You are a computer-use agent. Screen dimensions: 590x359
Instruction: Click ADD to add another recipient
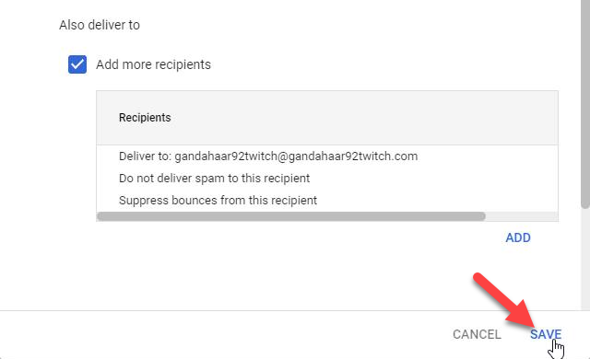(x=518, y=237)
